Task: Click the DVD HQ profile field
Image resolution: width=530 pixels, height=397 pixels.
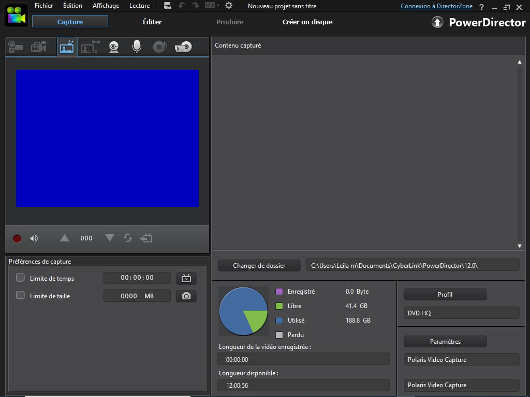Action: (x=461, y=313)
